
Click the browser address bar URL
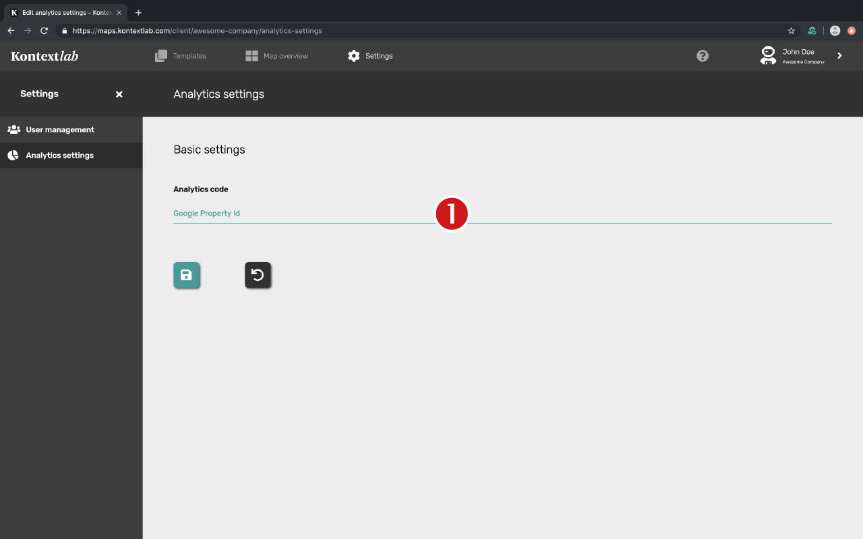pos(197,30)
